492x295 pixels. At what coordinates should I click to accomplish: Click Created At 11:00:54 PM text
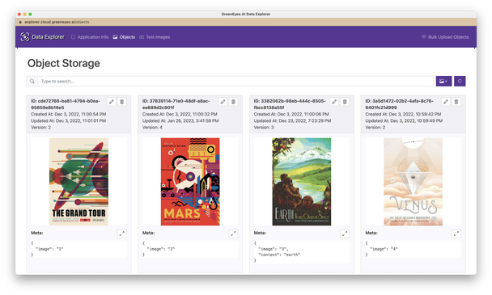click(x=69, y=114)
